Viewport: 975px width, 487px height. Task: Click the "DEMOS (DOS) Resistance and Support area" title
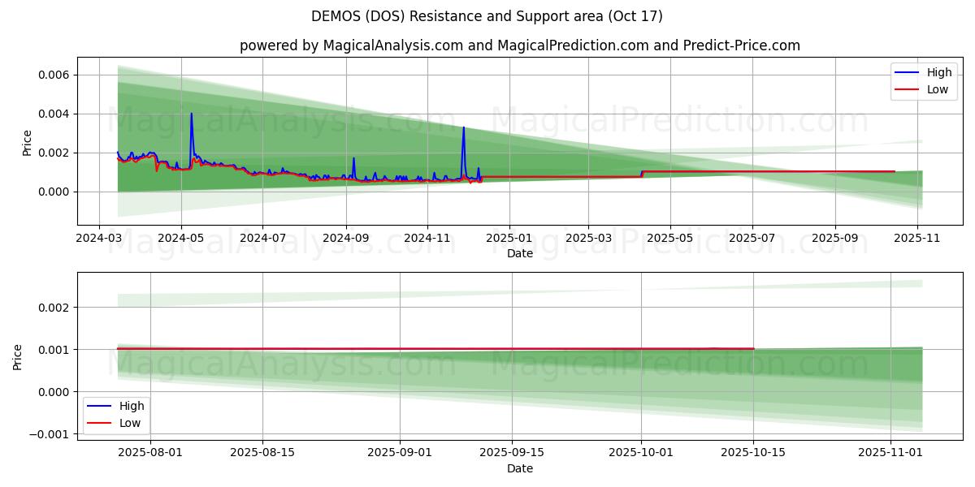pyautogui.click(x=487, y=16)
